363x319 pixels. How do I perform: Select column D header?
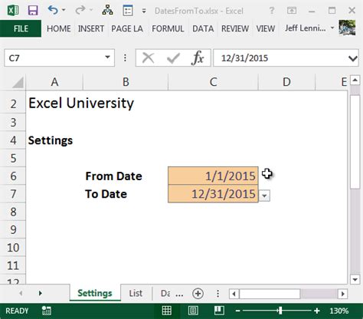click(x=286, y=82)
